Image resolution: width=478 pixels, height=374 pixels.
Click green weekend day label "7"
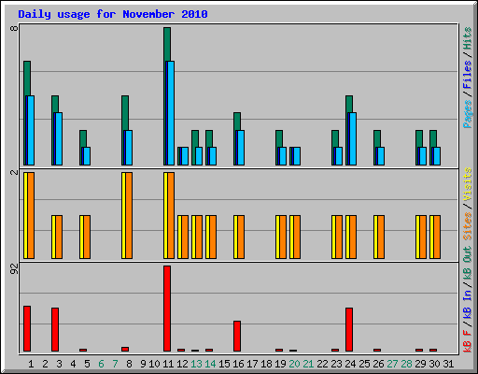115,364
